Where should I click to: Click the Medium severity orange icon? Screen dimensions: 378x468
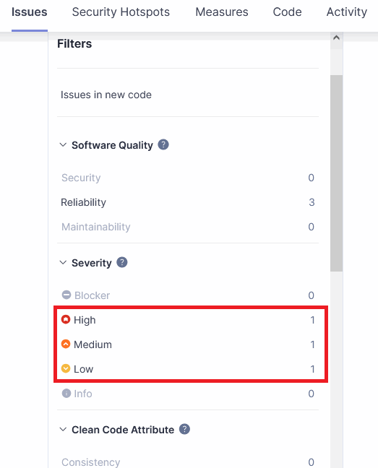tap(66, 344)
